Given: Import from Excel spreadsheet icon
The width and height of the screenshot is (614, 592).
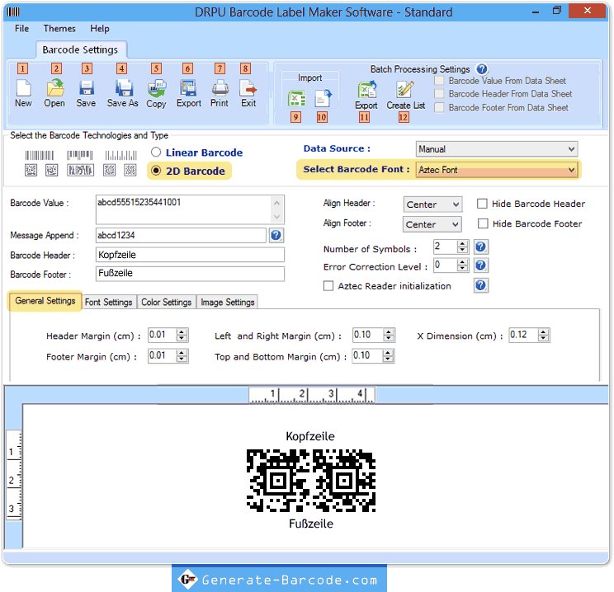Looking at the screenshot, I should [296, 98].
